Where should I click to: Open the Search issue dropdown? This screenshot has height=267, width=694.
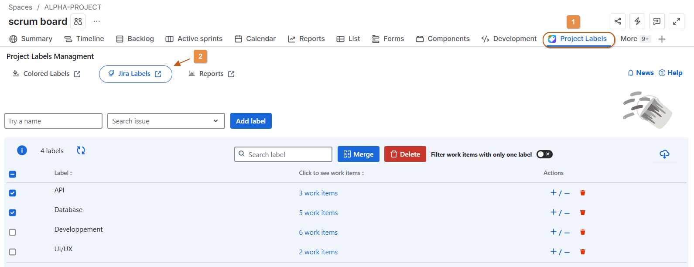166,121
